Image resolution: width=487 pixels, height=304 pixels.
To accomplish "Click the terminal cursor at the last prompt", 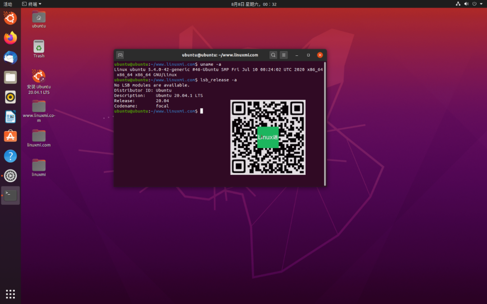I will [x=202, y=111].
